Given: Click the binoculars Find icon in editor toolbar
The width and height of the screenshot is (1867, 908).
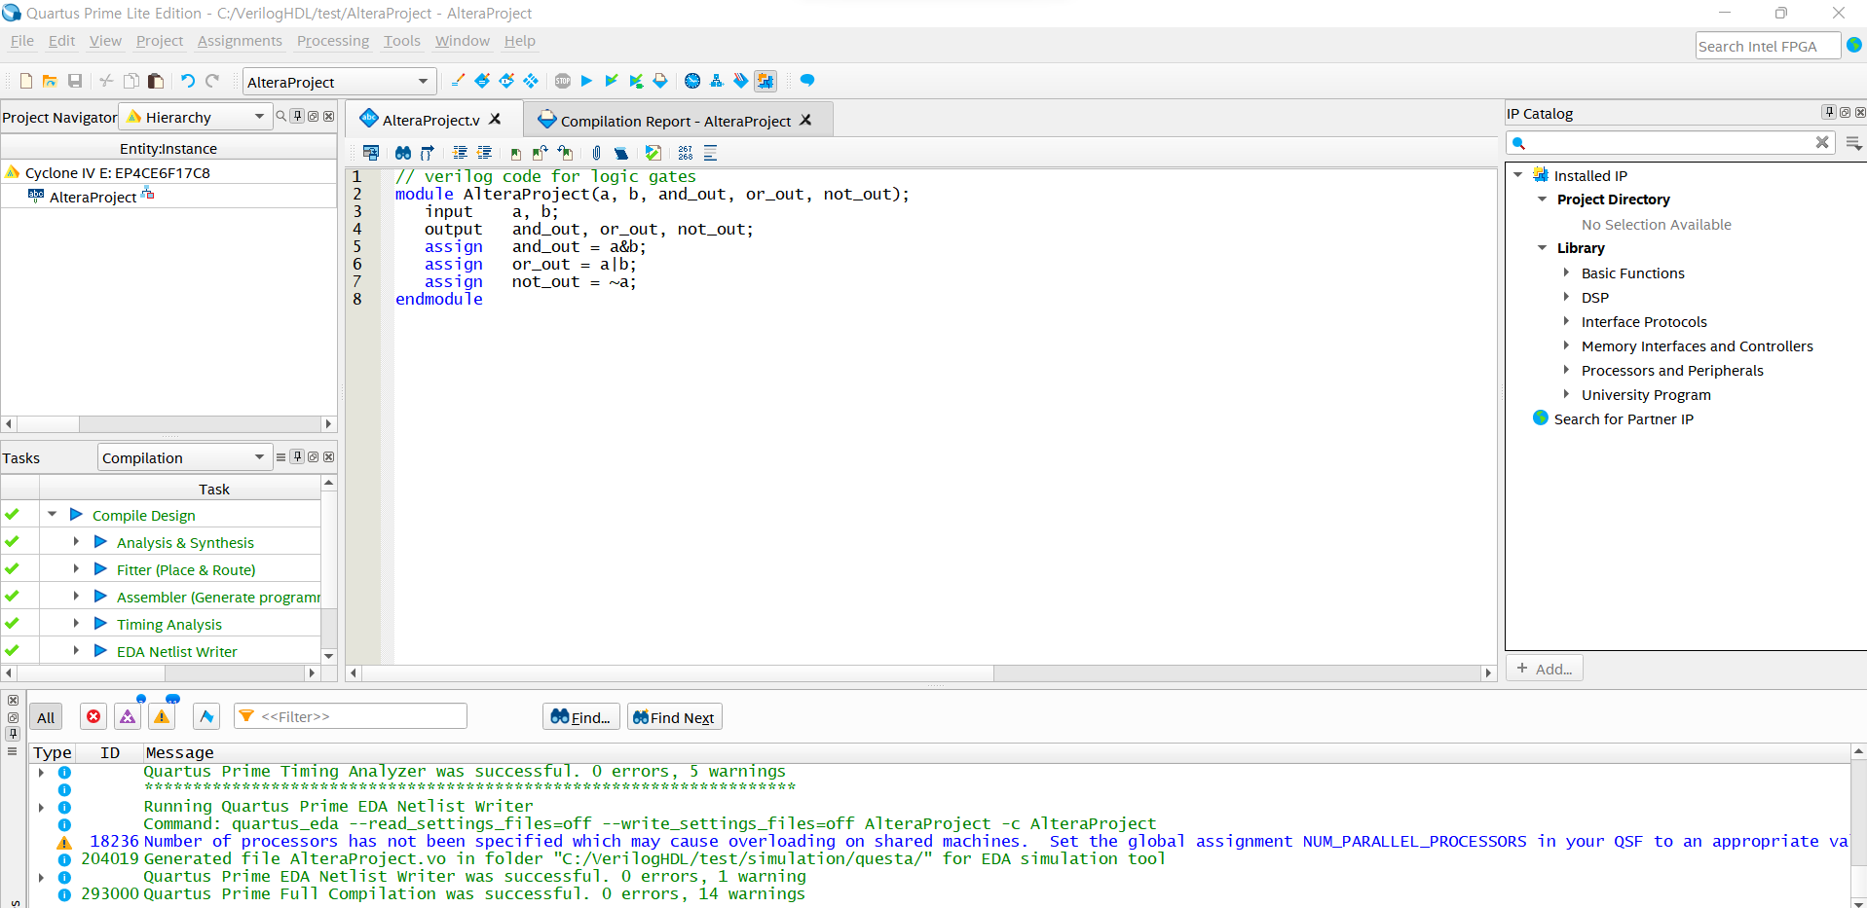Looking at the screenshot, I should pos(402,153).
